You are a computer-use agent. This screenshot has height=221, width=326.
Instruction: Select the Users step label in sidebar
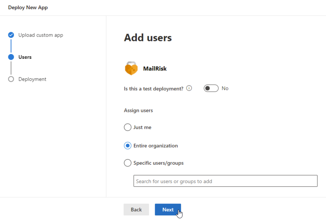pos(25,57)
